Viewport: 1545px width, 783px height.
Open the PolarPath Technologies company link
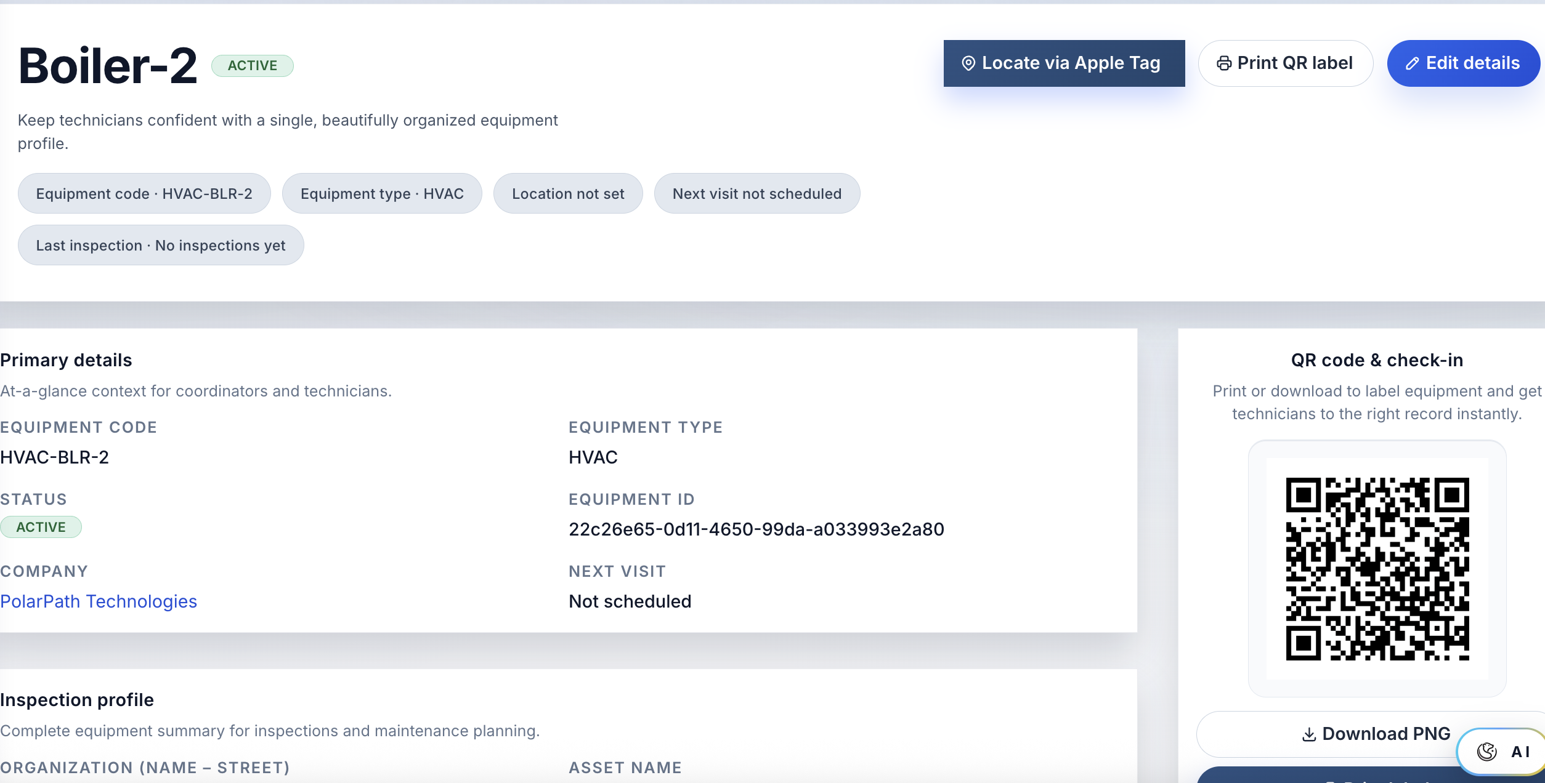coord(99,601)
